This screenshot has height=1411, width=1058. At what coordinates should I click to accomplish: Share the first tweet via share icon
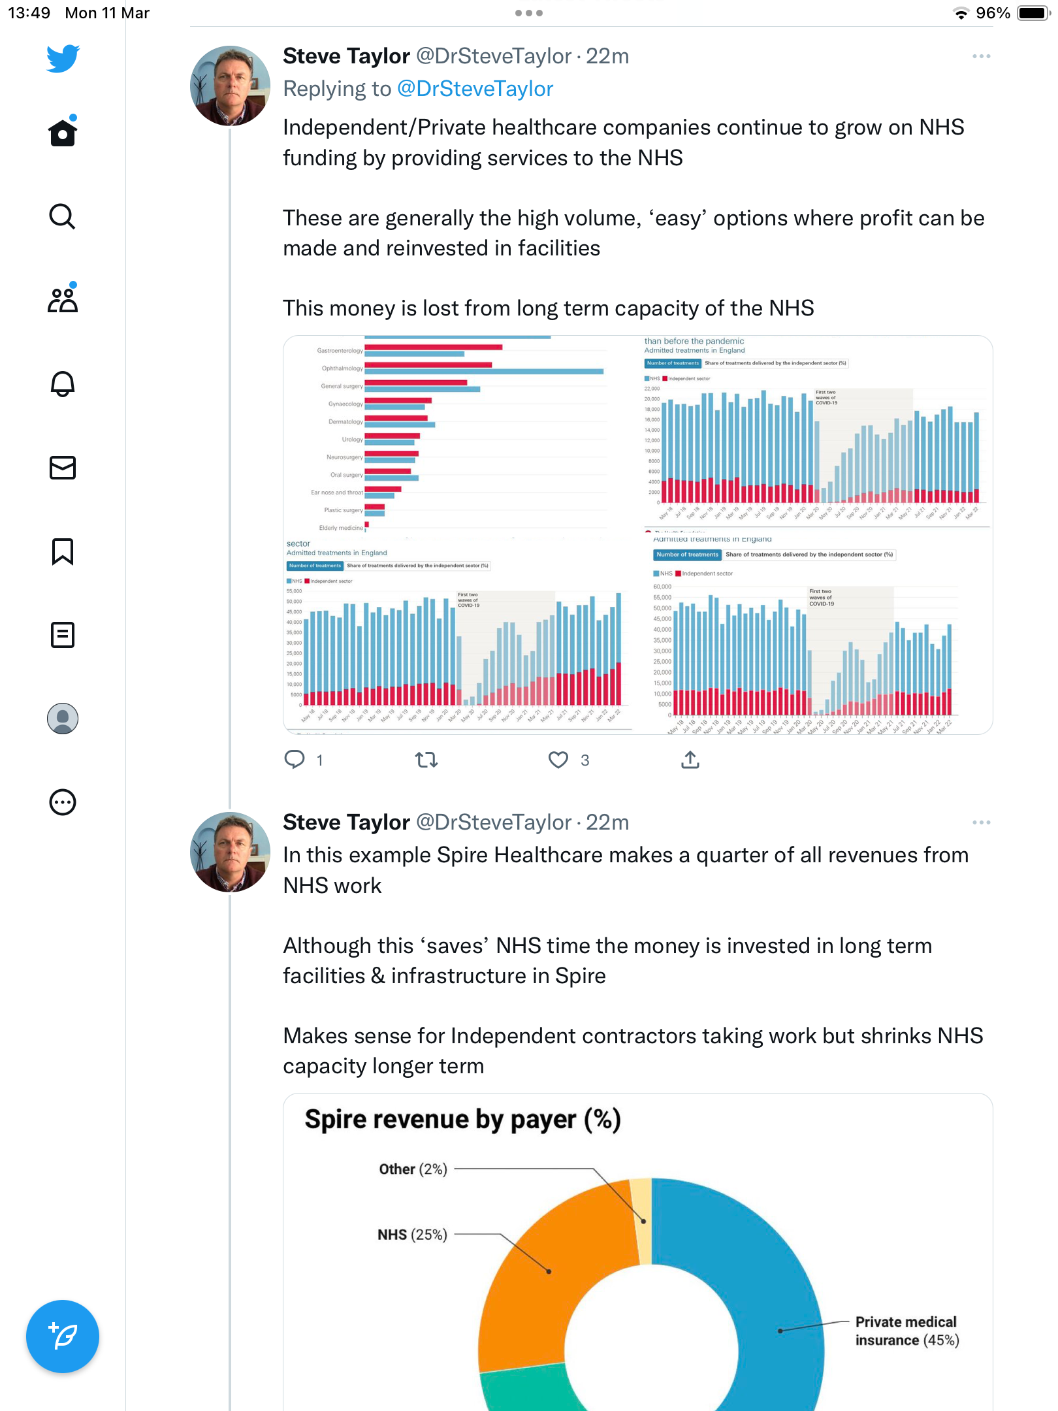pyautogui.click(x=690, y=760)
